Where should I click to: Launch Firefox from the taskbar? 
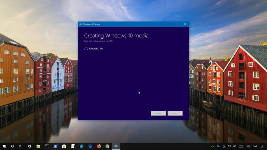pos(99,146)
